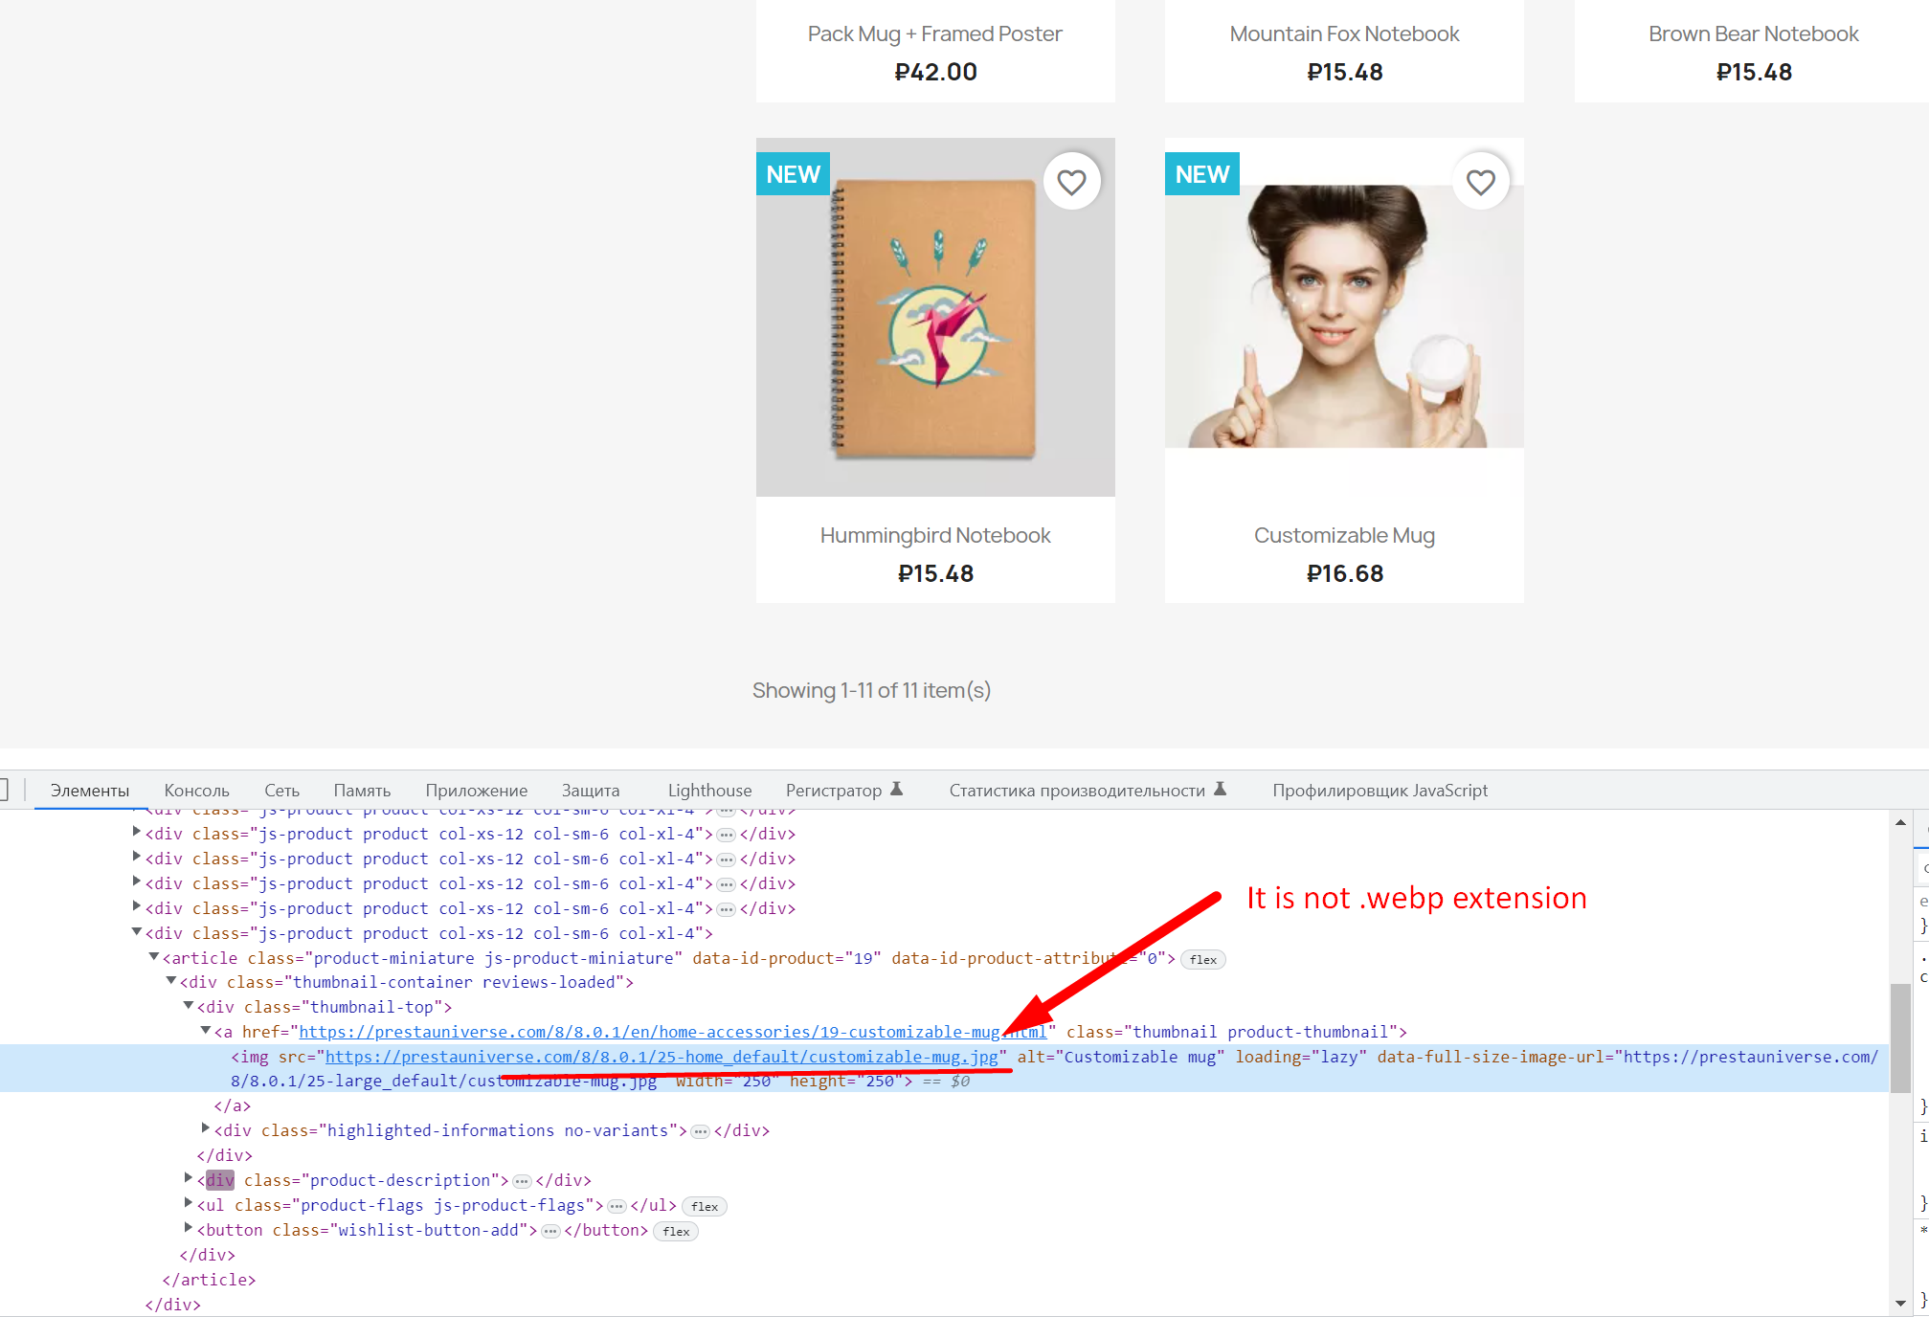The width and height of the screenshot is (1929, 1317).
Task: Click the warning icon beside Регистратор tab
Action: pos(897,789)
